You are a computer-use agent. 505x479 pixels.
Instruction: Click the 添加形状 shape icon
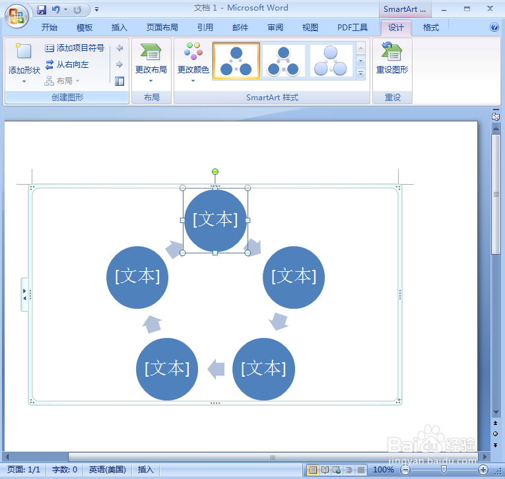24,51
